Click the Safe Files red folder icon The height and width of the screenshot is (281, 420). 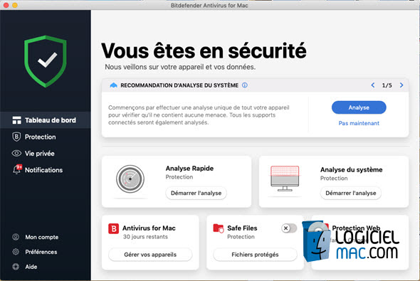coord(219,228)
